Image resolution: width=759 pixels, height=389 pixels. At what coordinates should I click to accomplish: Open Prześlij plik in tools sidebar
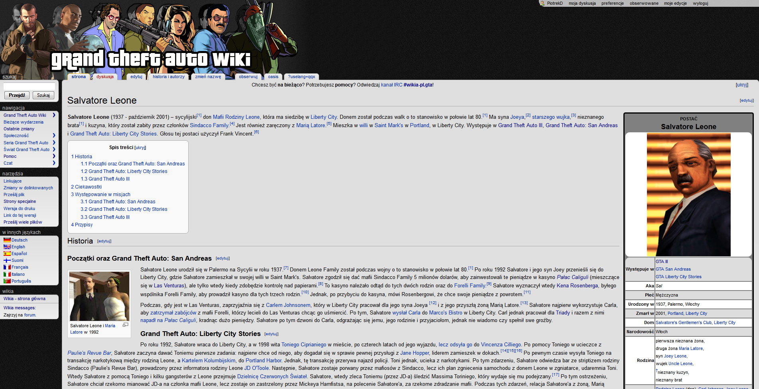tap(14, 194)
